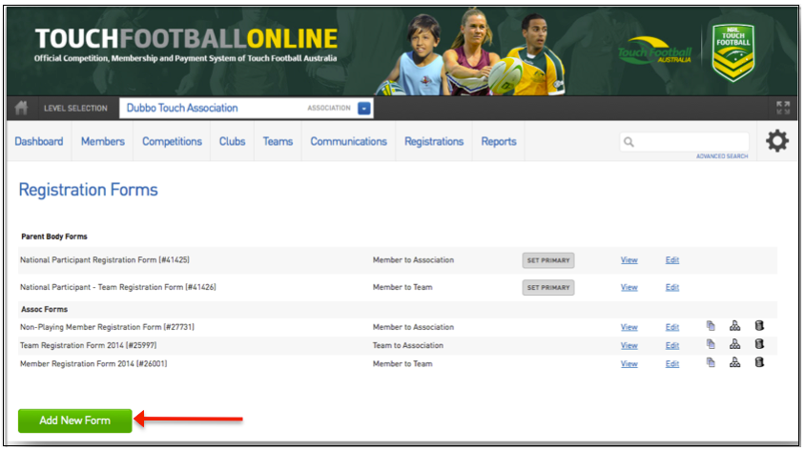
Task: View Team Registration Form 2014
Action: click(629, 346)
